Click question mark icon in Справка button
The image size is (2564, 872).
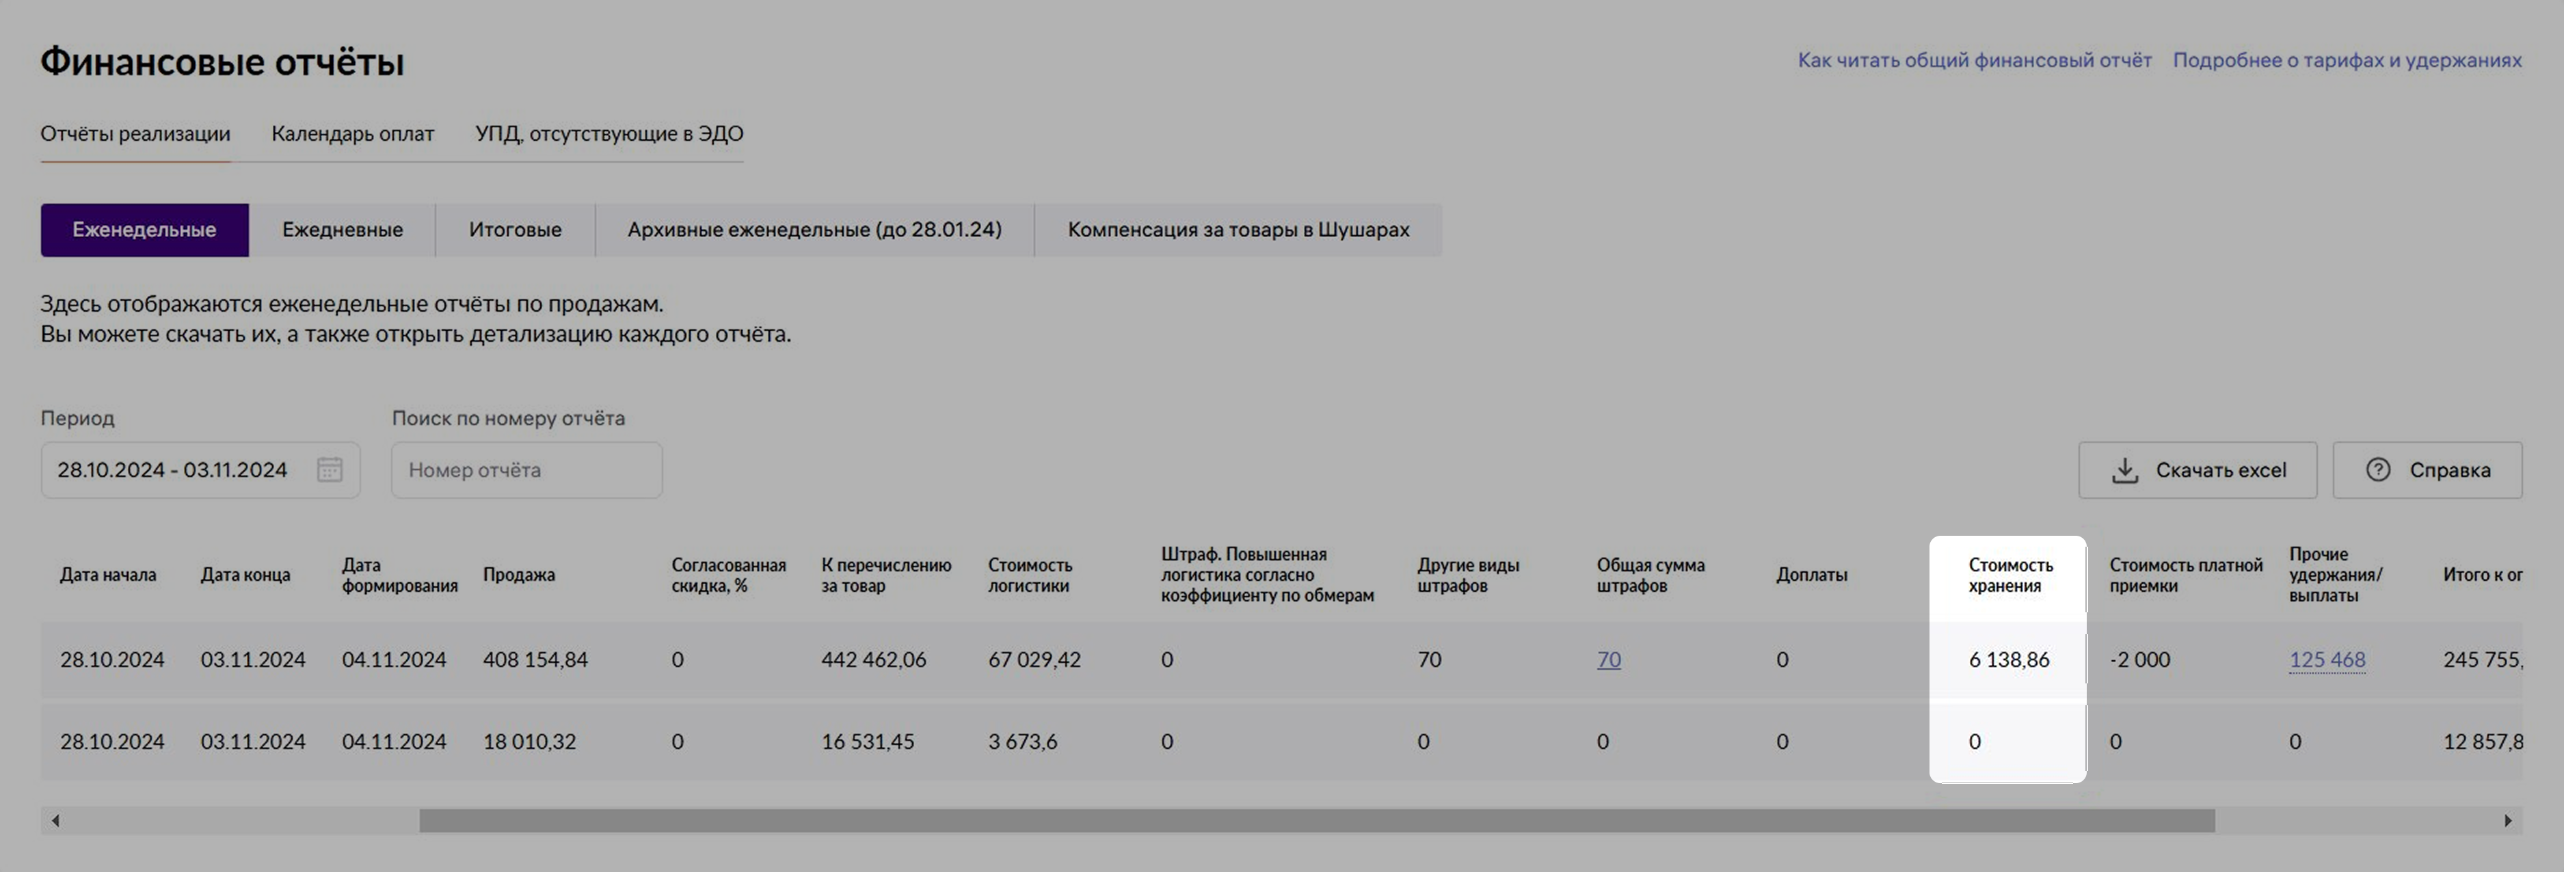pos(2378,469)
